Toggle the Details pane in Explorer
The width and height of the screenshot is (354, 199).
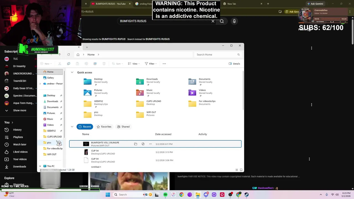coord(234,64)
